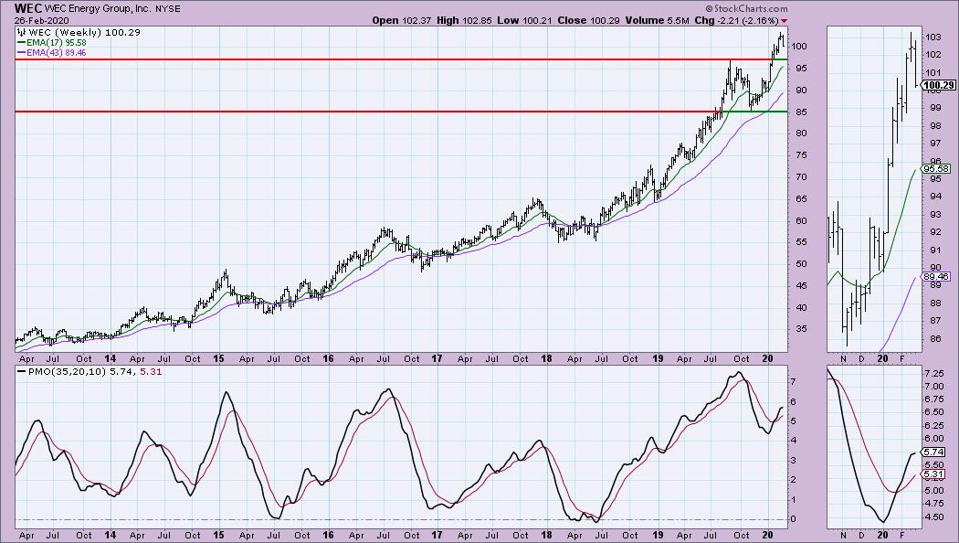Click the red down-arrow change indicator
959x543 pixels.
coord(784,21)
